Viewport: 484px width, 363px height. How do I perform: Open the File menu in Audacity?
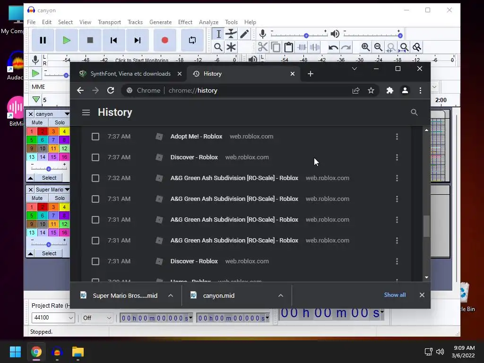31,22
